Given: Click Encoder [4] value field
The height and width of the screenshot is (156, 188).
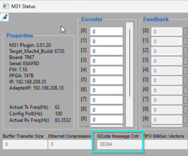Looking at the screenshot, I should point(106,71).
